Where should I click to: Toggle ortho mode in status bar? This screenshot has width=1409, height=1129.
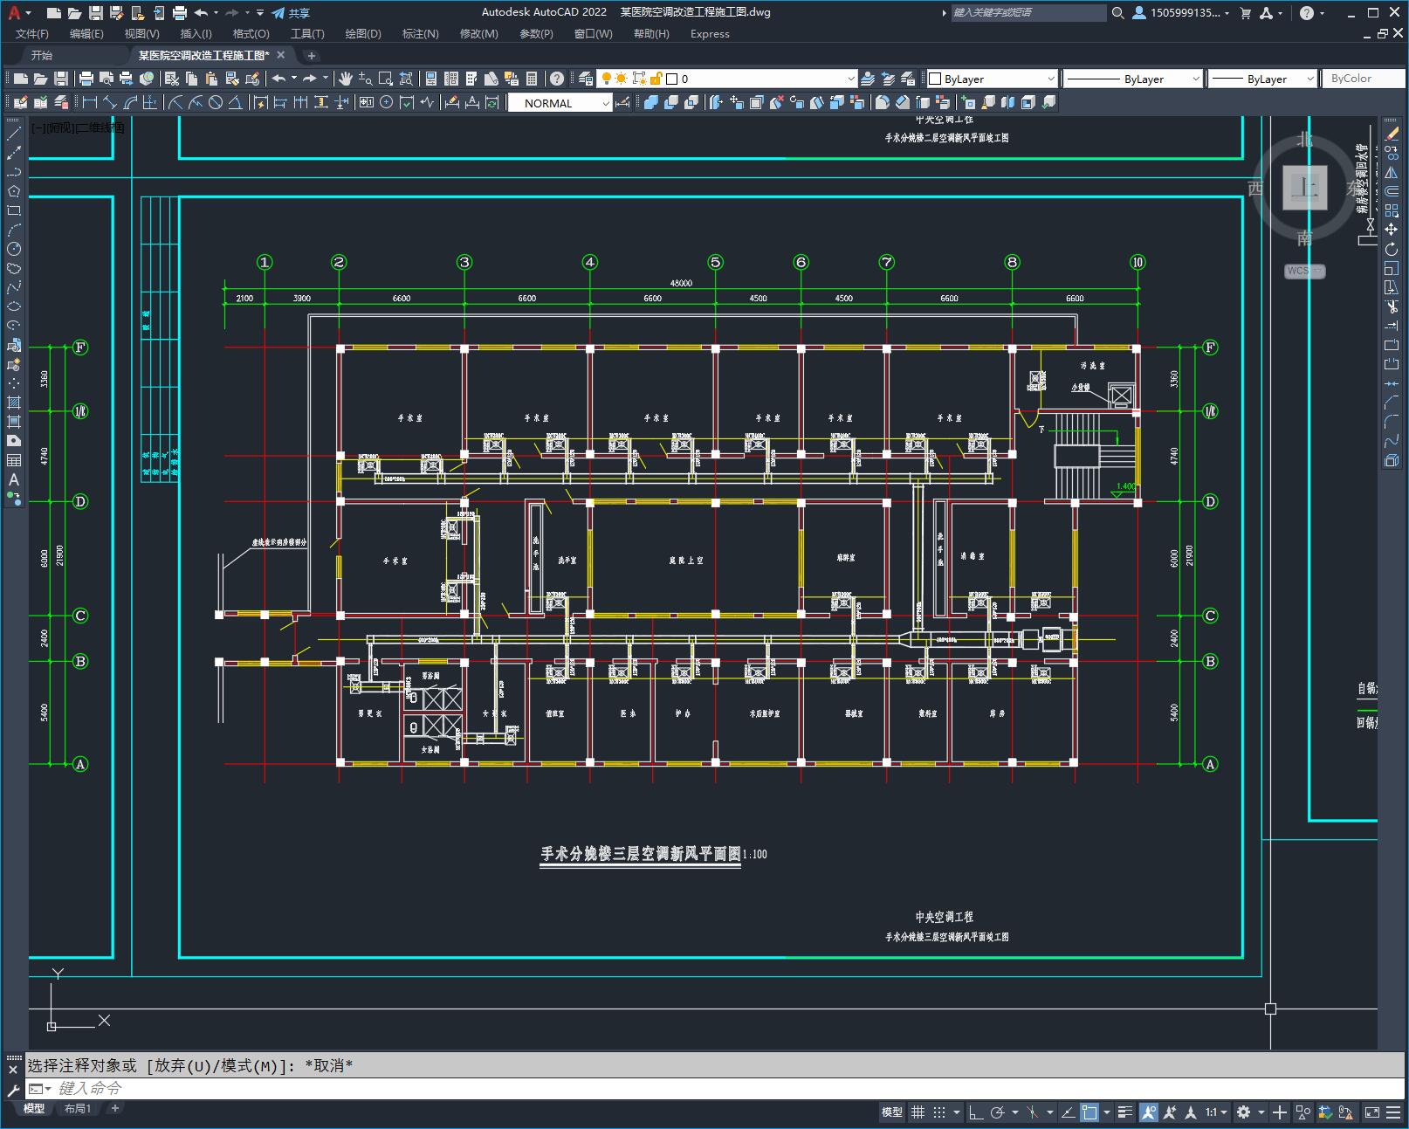(x=976, y=1112)
